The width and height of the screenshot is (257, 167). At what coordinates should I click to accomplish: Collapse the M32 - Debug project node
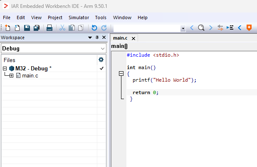point(5,68)
